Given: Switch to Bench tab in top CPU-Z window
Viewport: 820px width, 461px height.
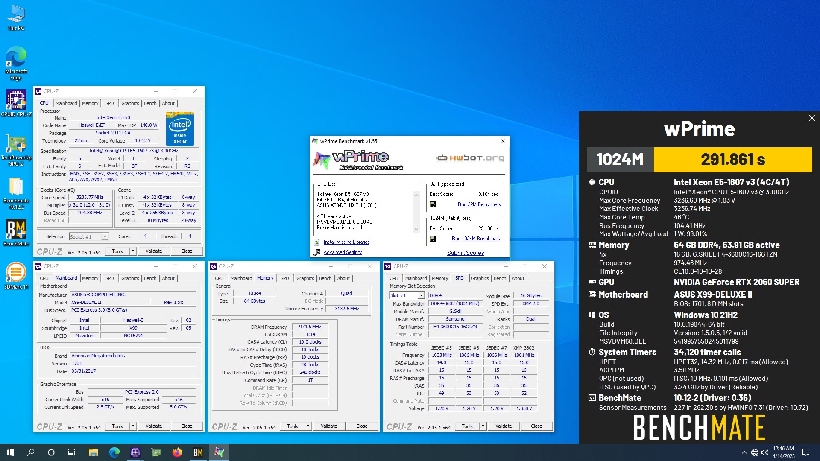Looking at the screenshot, I should pos(150,103).
